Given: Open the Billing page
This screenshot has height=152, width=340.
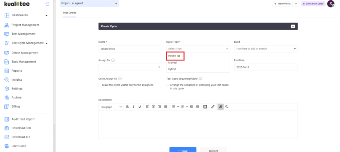Looking at the screenshot, I should [x=16, y=106].
